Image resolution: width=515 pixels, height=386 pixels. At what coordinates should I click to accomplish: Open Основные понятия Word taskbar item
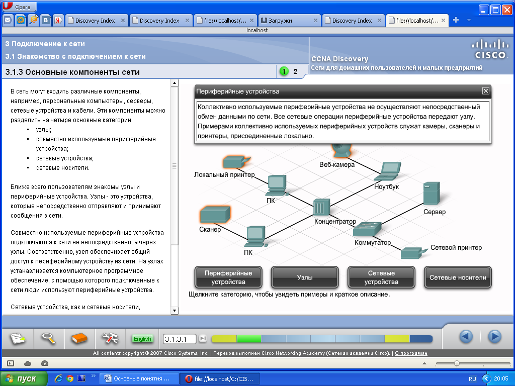pyautogui.click(x=139, y=378)
